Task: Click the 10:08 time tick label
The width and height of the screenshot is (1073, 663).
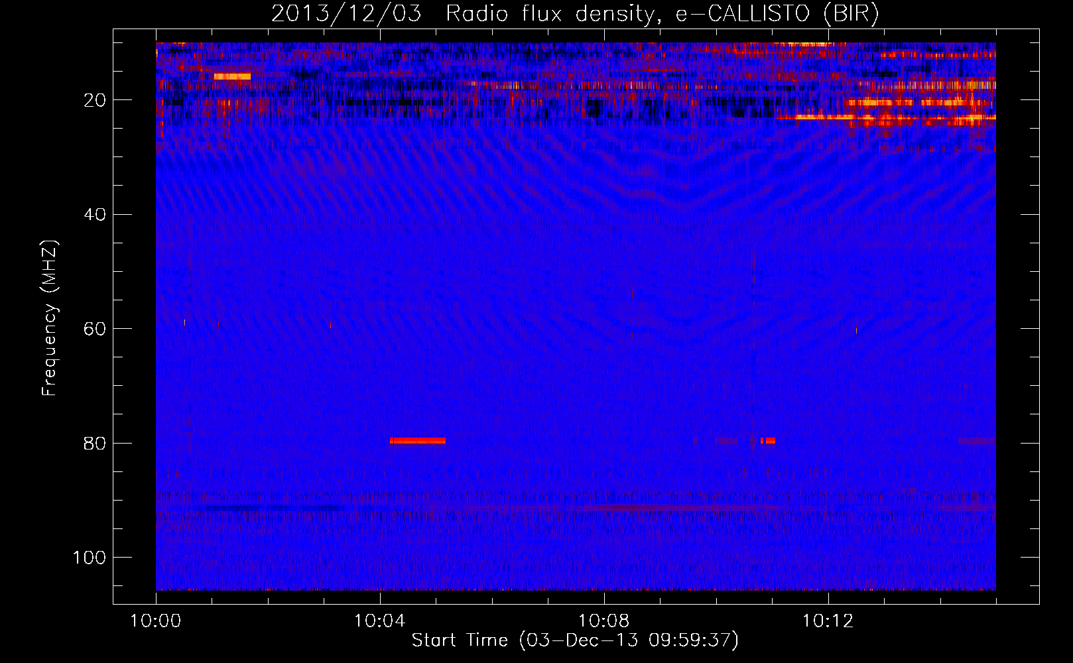Action: [603, 621]
